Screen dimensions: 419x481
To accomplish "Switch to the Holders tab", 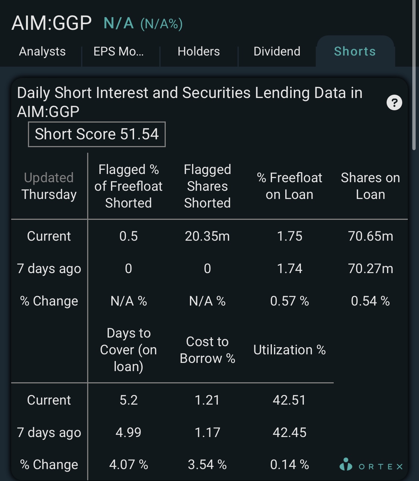I will 199,51.
